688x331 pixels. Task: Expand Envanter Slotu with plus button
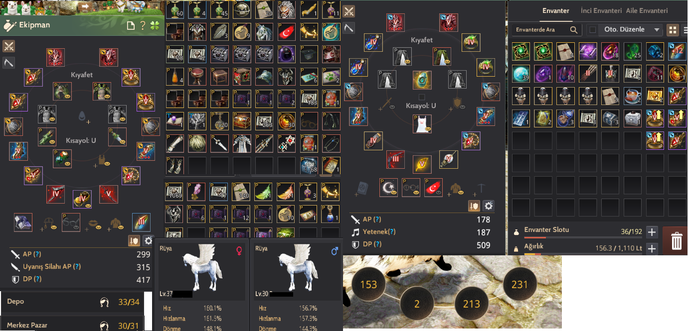point(652,232)
